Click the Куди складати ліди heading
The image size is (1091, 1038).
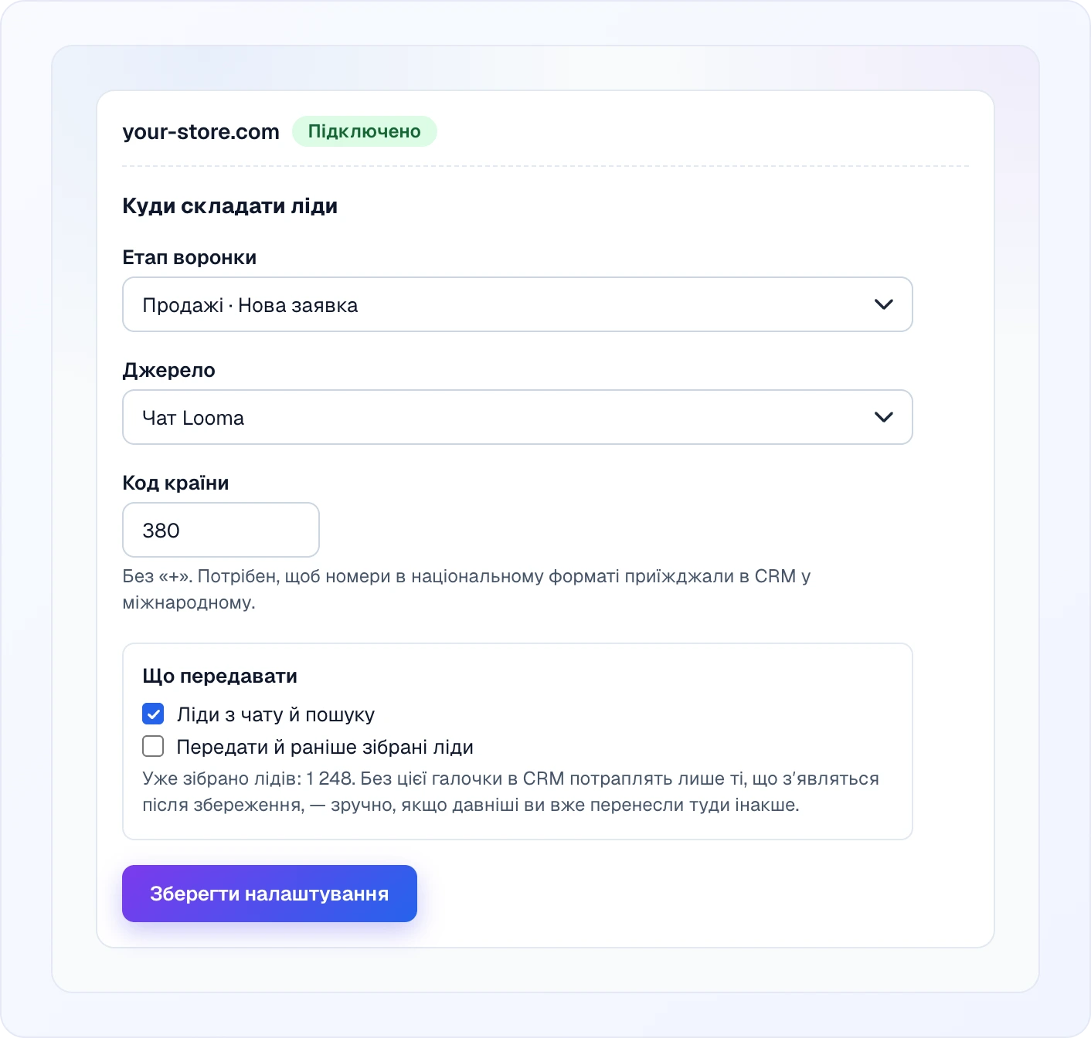(x=229, y=206)
